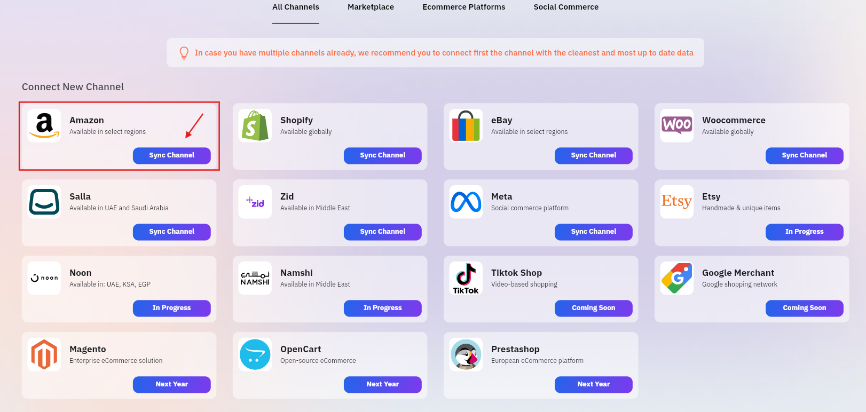Click the OpenCart cart logo
The height and width of the screenshot is (412, 866).
pos(255,354)
